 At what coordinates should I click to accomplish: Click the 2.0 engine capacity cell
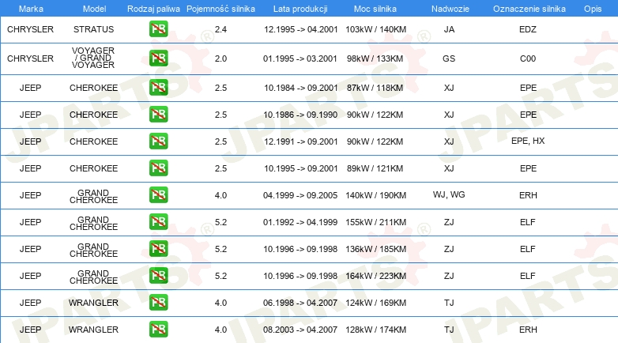click(220, 58)
